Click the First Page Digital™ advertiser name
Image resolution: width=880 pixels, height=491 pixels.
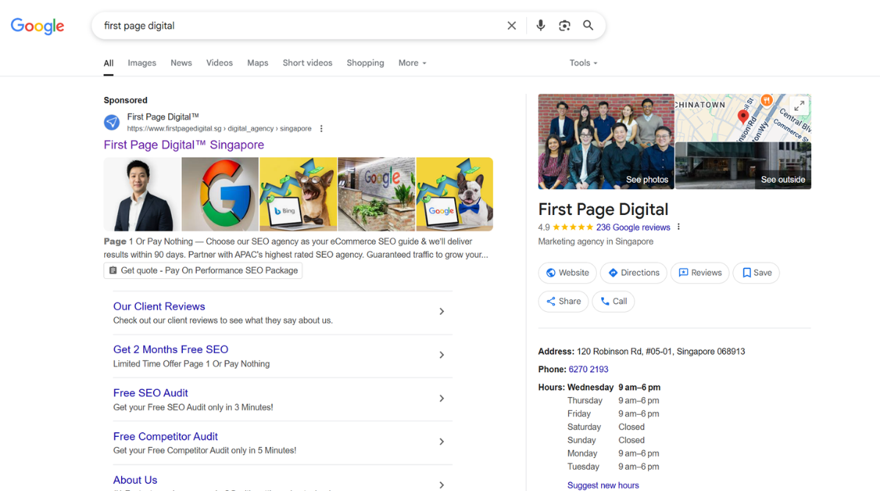click(163, 117)
